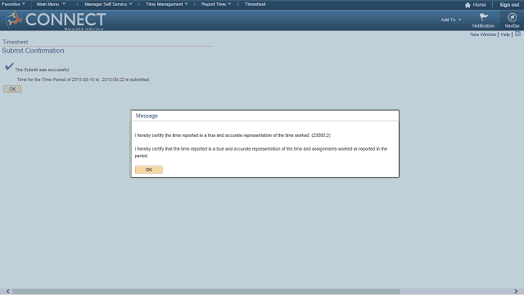
Task: Open the Favorites menu
Action: [13, 4]
